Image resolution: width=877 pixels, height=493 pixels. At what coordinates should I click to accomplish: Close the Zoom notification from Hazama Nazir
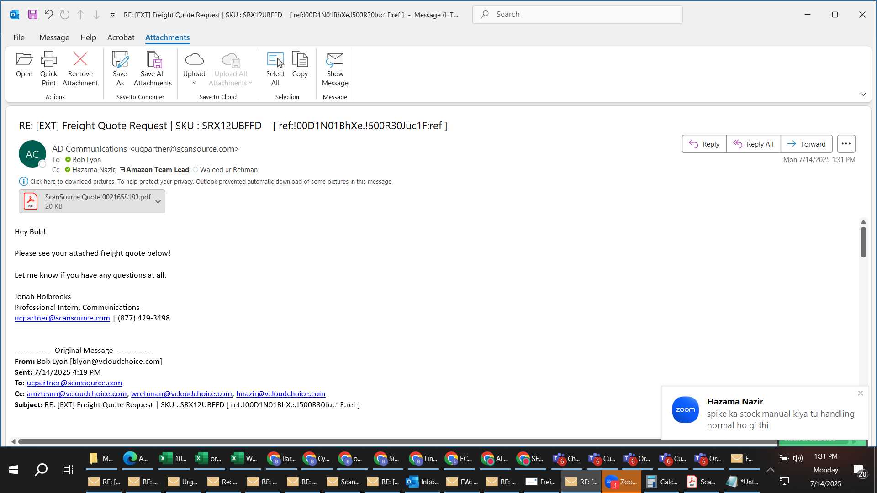click(861, 393)
